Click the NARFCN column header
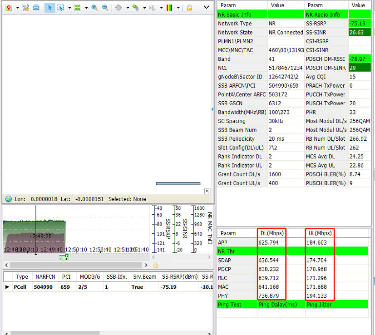375x335 pixels. 45,277
